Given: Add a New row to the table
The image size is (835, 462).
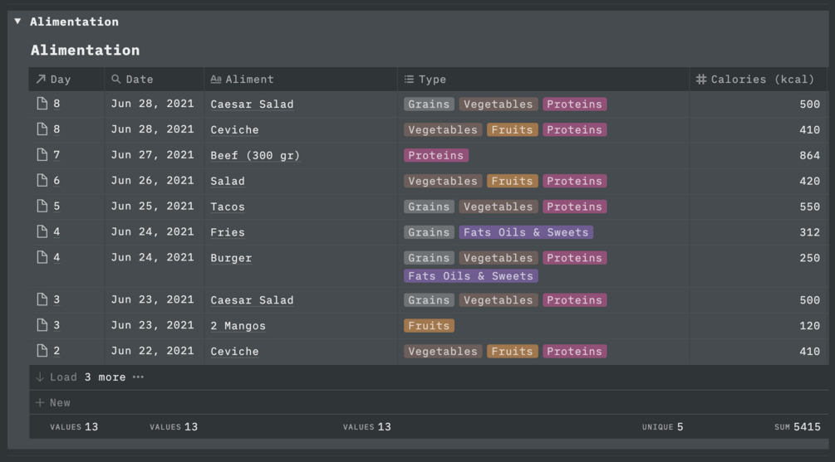Looking at the screenshot, I should point(53,402).
